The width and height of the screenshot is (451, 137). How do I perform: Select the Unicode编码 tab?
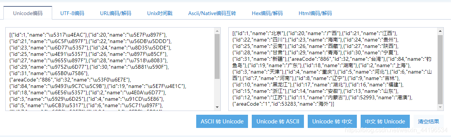click(x=28, y=13)
